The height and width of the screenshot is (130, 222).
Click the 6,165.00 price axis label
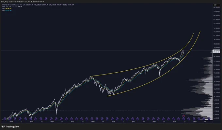click(x=216, y=118)
